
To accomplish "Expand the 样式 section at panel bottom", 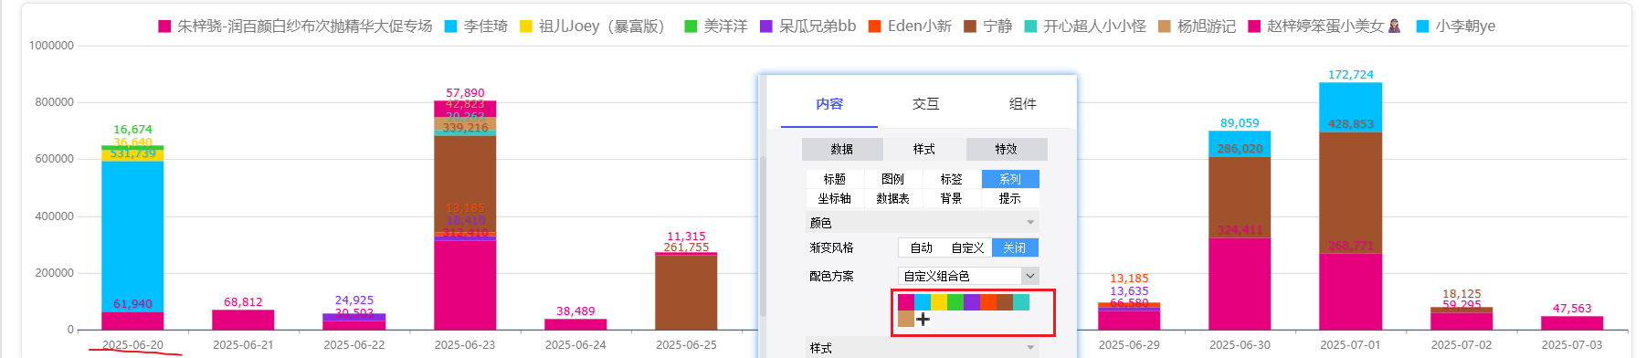I will click(x=1030, y=348).
